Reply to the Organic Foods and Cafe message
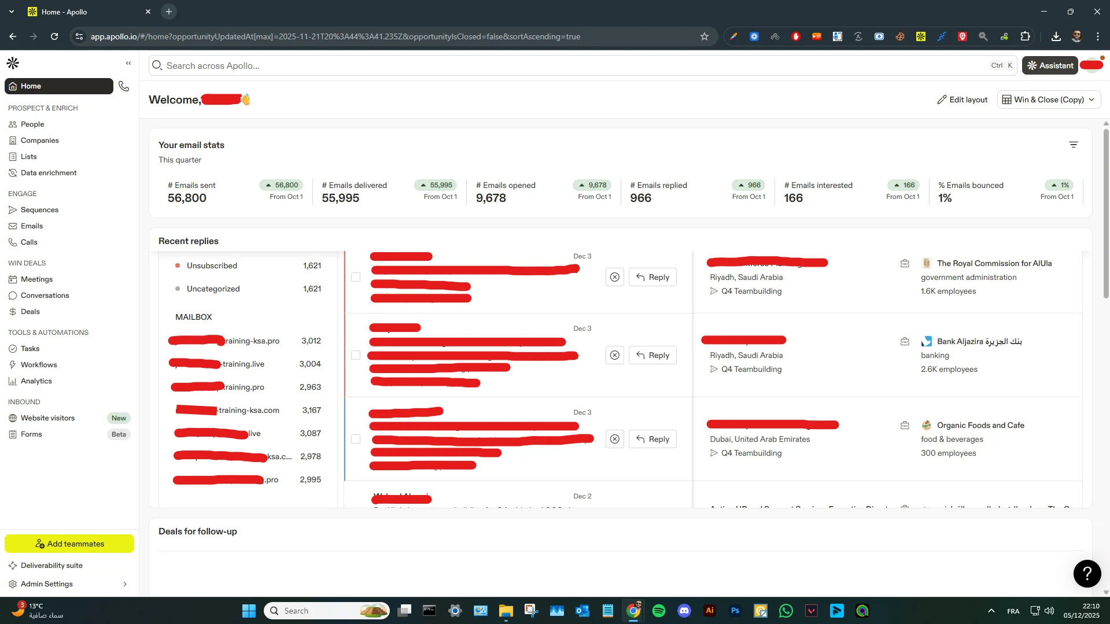1110x624 pixels. [652, 439]
